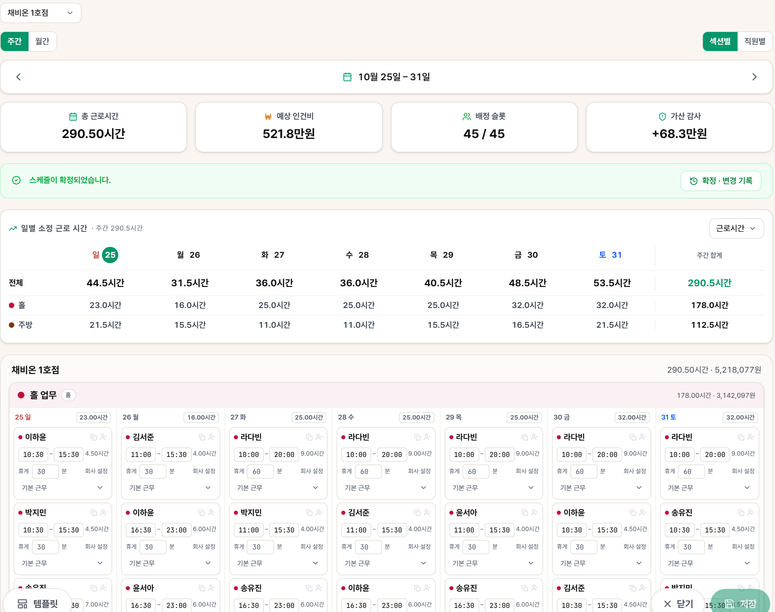Screen dimensions: 775x612
Task: Expand 기본 근무 dropdown on 김서준 26 월 card
Action: coord(170,488)
